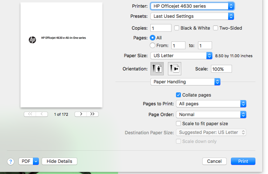This screenshot has height=174, width=268.
Task: Click the document page preview thumbnail
Action: [61, 55]
